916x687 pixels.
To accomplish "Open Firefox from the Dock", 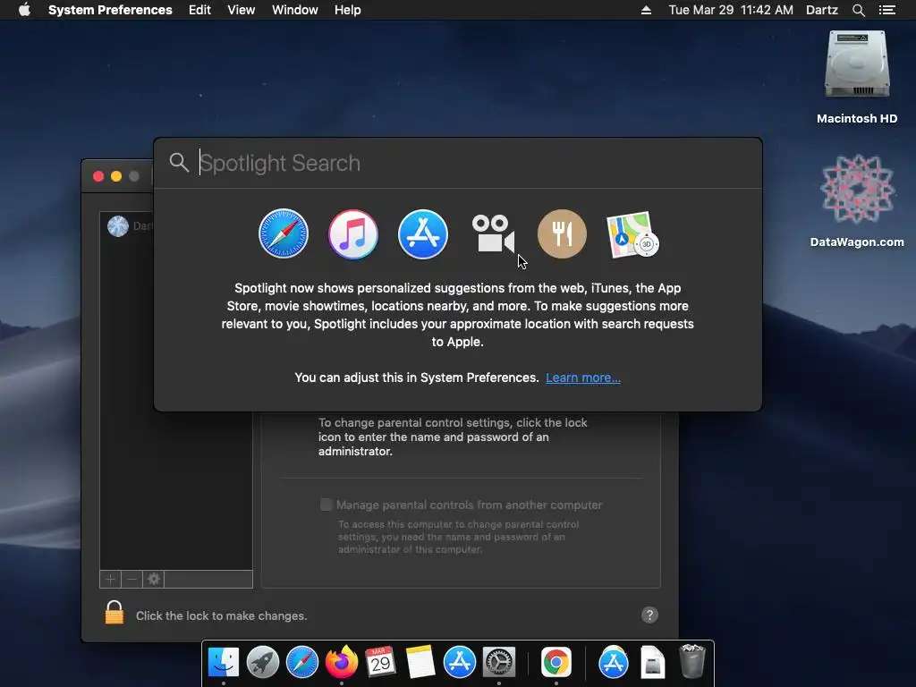I will point(341,662).
